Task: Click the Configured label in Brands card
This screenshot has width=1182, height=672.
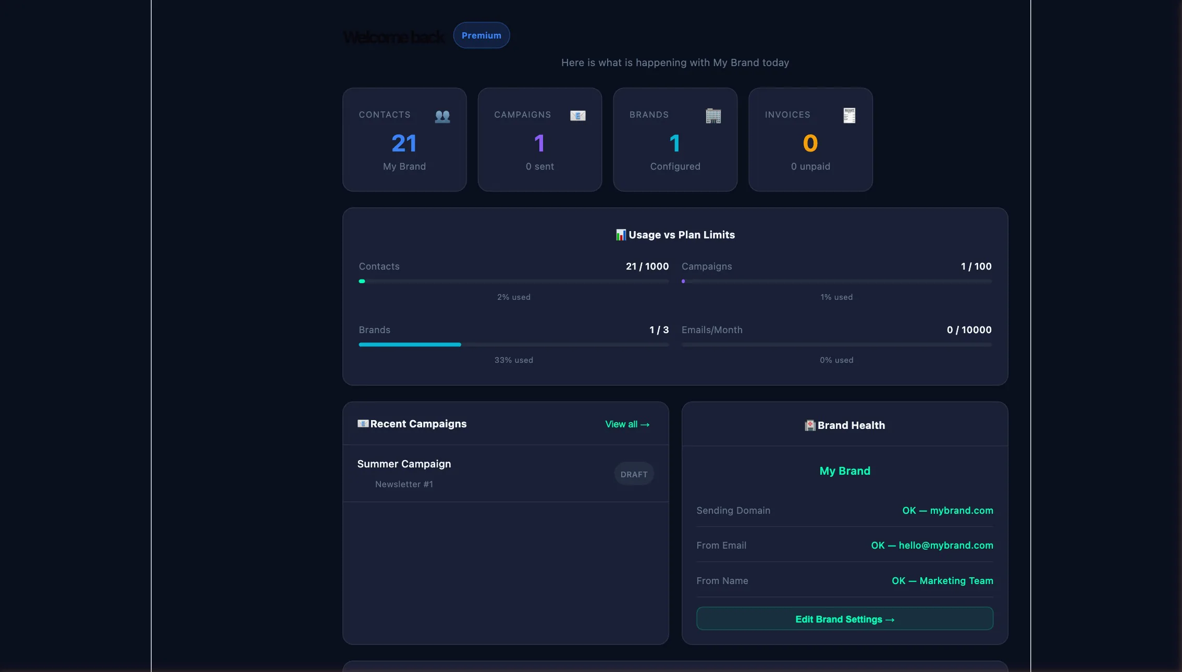Action: tap(675, 167)
